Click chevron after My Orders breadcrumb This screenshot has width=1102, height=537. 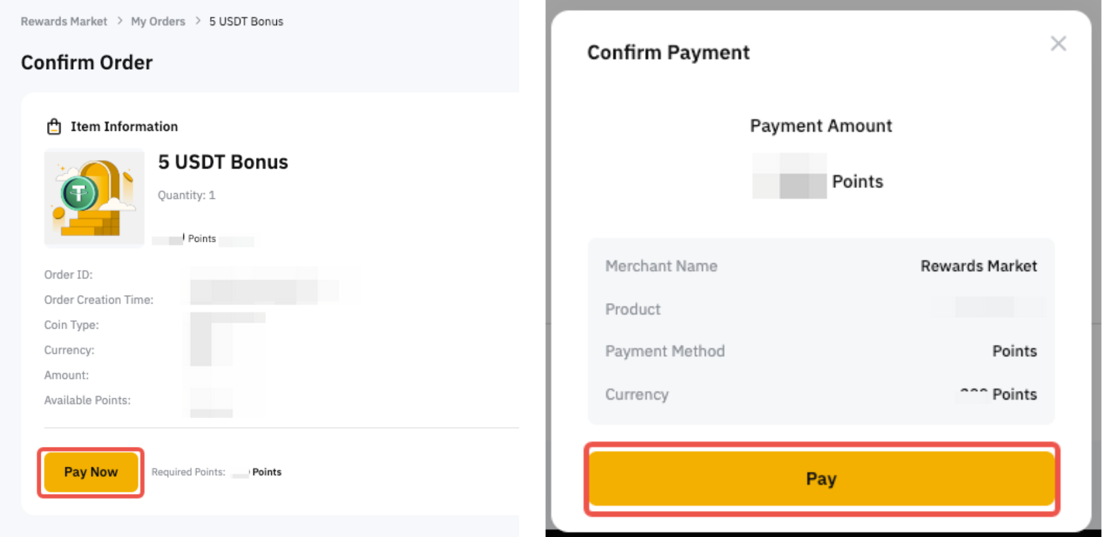[198, 21]
